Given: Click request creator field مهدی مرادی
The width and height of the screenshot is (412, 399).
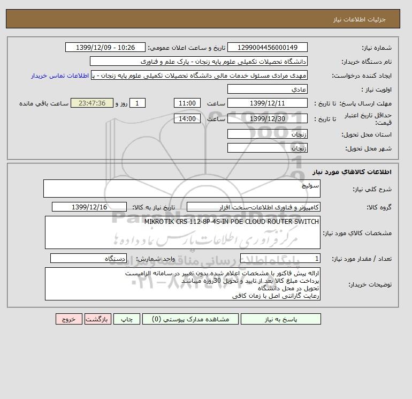Looking at the screenshot, I should (199, 75).
